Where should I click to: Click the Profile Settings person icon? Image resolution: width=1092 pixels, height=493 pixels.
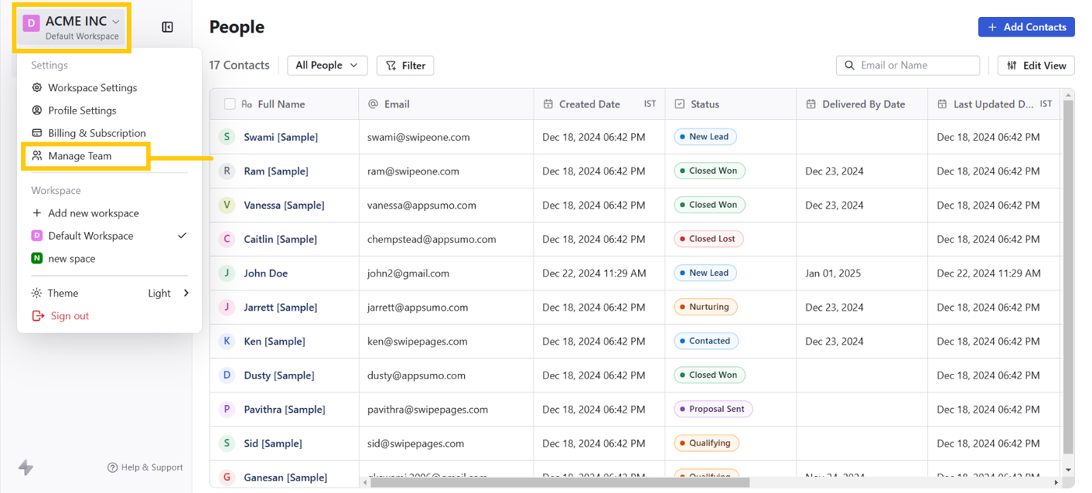(x=37, y=111)
